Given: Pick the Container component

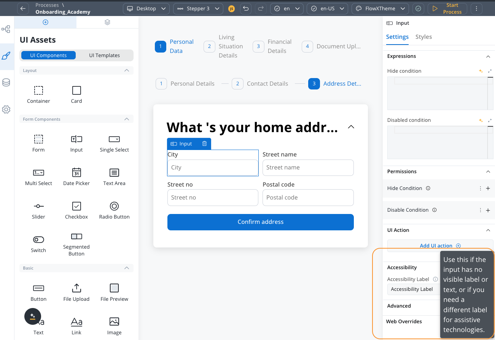Looking at the screenshot, I should pyautogui.click(x=38, y=94).
